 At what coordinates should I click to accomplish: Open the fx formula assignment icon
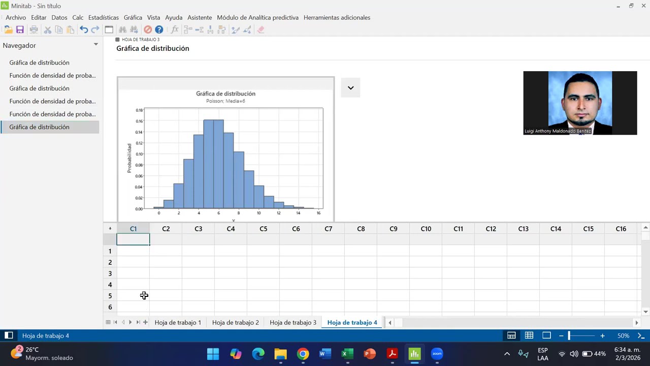(x=175, y=30)
